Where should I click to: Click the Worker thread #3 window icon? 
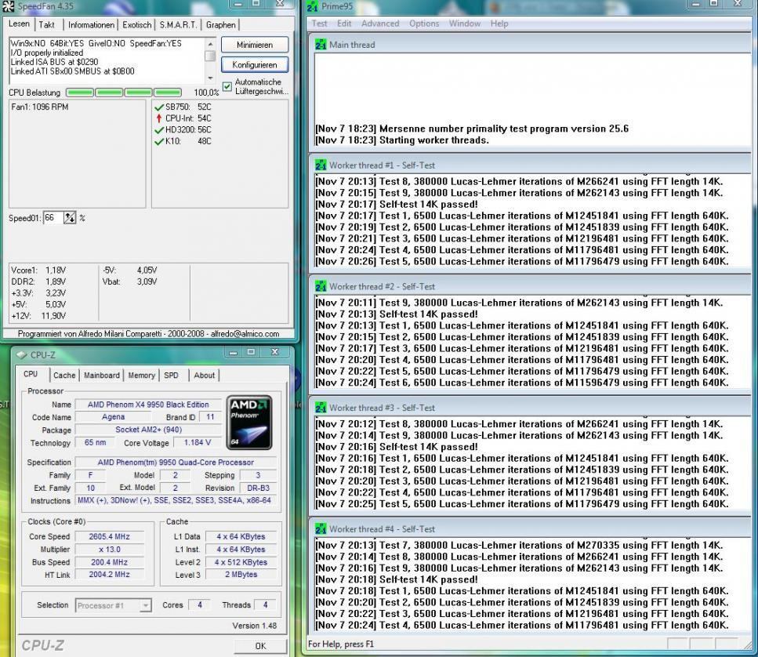321,408
